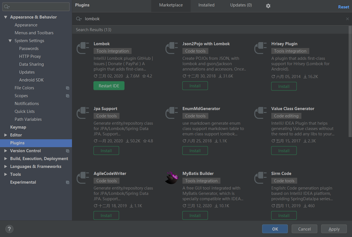Clear the lombok plugin search text

point(347,19)
